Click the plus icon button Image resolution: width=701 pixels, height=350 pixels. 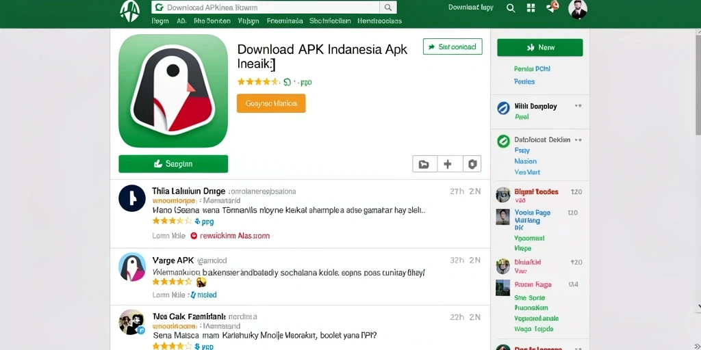click(448, 164)
